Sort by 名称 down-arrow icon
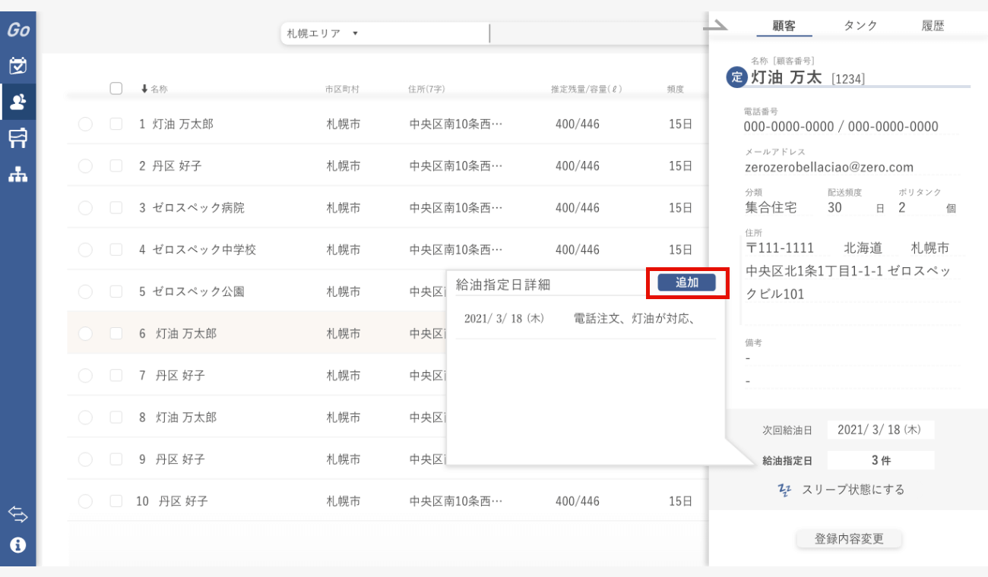This screenshot has height=577, width=988. [x=144, y=89]
